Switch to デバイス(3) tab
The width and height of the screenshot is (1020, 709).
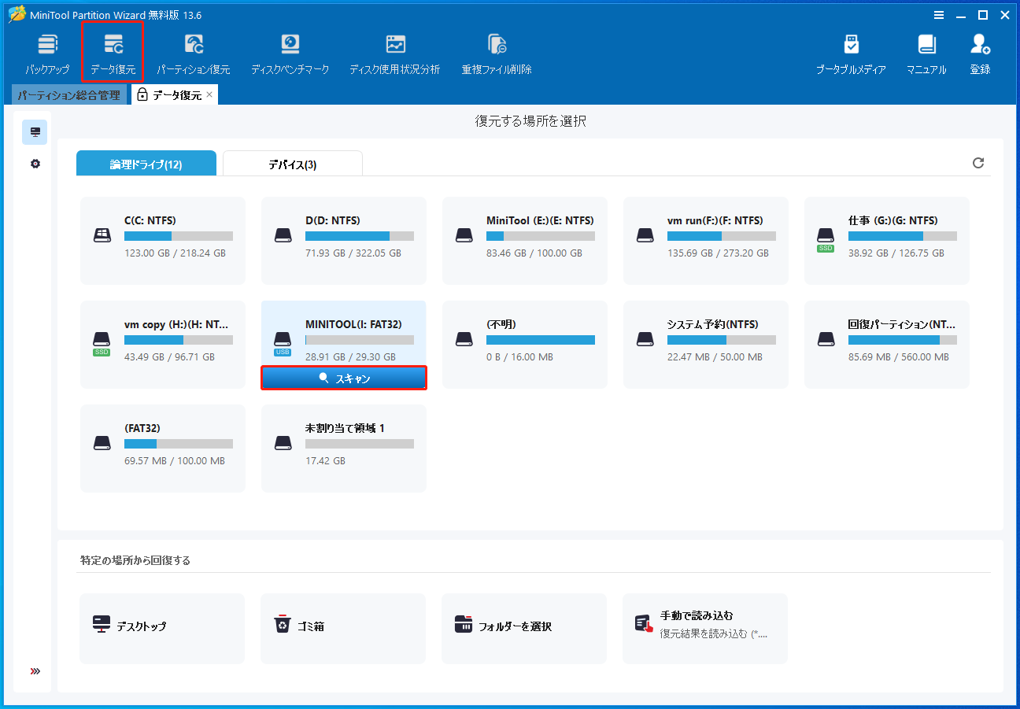(x=293, y=164)
